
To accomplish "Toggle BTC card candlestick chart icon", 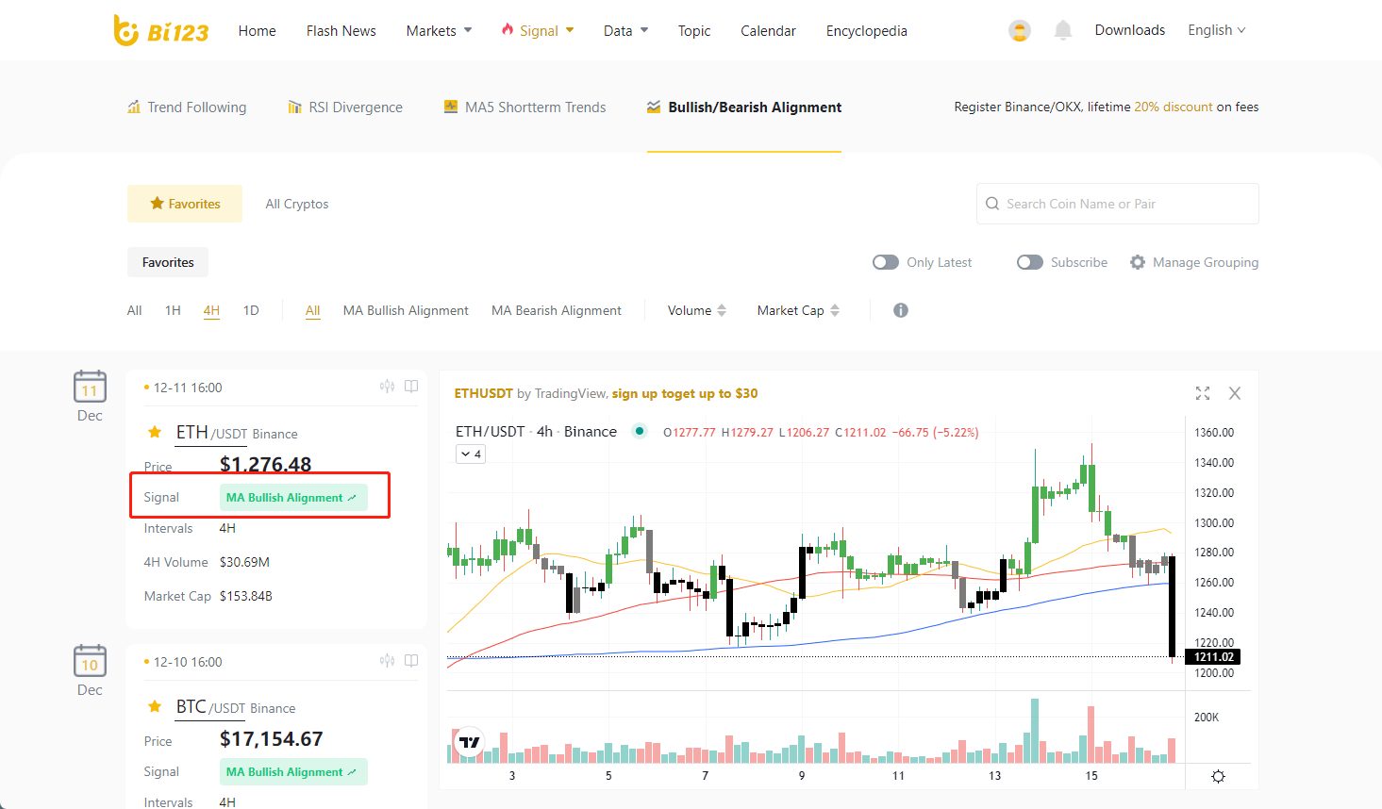I will [387, 661].
